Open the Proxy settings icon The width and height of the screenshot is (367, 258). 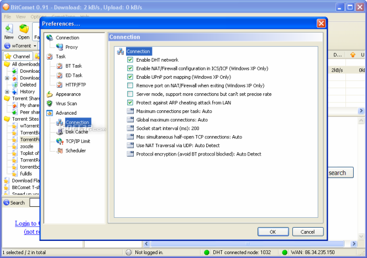(x=60, y=47)
